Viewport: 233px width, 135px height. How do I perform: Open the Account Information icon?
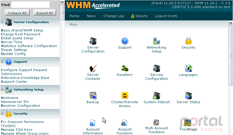pos(92,123)
